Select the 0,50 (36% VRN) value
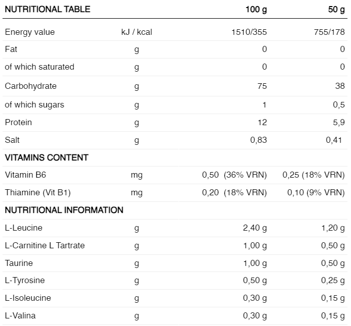Viewport: 351px width, 326px height. tap(234, 175)
